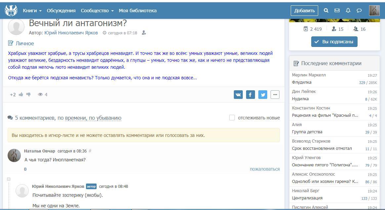Change comment order по убыванию
This screenshot has width=385, height=210.
click(105, 118)
